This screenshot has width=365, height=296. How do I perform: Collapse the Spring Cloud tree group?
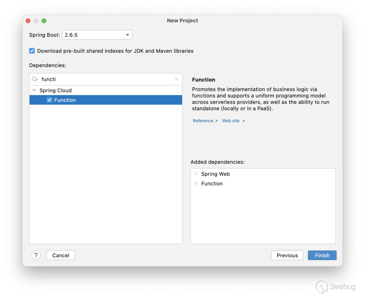pyautogui.click(x=34, y=90)
